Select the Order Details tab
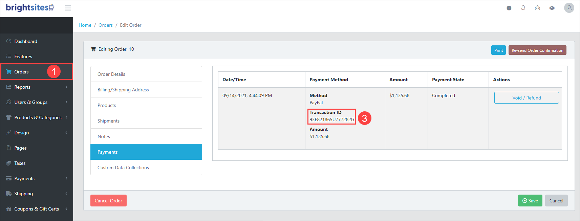The width and height of the screenshot is (580, 221). click(x=146, y=74)
